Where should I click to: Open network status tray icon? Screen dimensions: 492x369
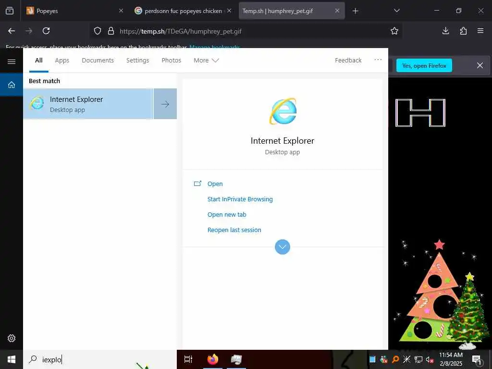click(x=418, y=359)
